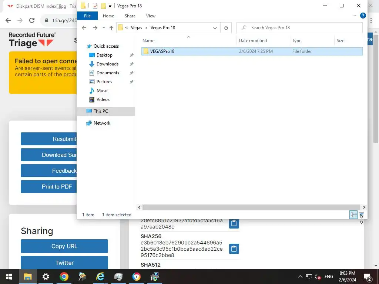The image size is (379, 284).
Task: Go forward in File Explorer
Action: (x=95, y=28)
